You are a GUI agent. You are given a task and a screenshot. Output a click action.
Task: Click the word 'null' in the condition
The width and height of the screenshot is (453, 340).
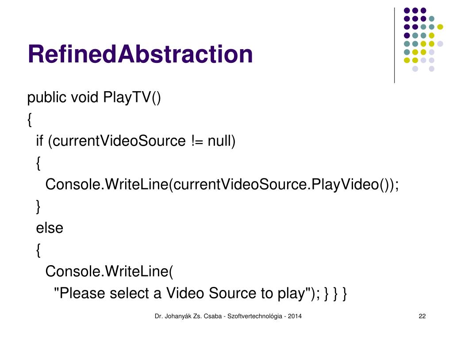[222, 141]
